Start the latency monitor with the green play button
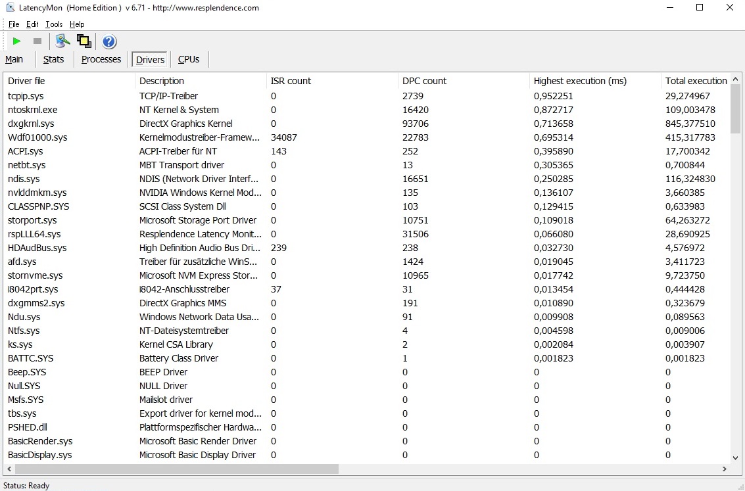 pyautogui.click(x=17, y=41)
